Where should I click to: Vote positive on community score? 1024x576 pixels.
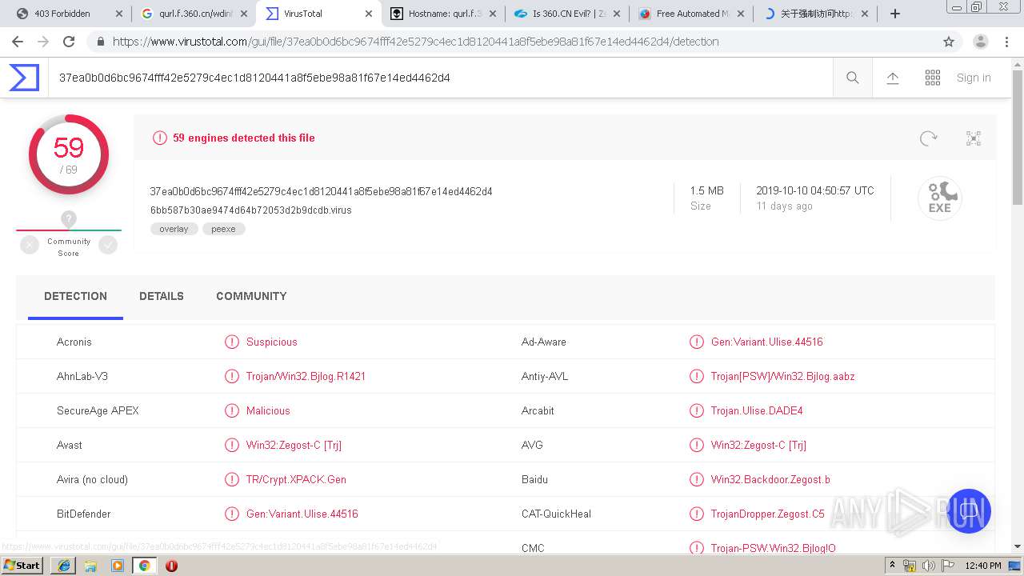[108, 246]
